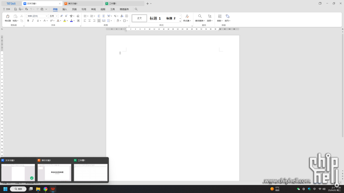Expand the borders dropdown
Viewport: 344px width, 193px height.
point(127,21)
